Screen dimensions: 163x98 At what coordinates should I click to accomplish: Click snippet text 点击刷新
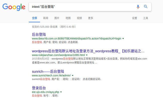pos(73,42)
